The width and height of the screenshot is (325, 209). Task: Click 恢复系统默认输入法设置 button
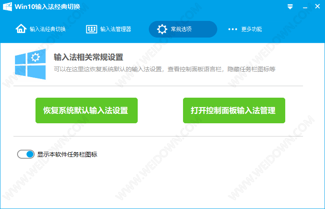pos(87,110)
